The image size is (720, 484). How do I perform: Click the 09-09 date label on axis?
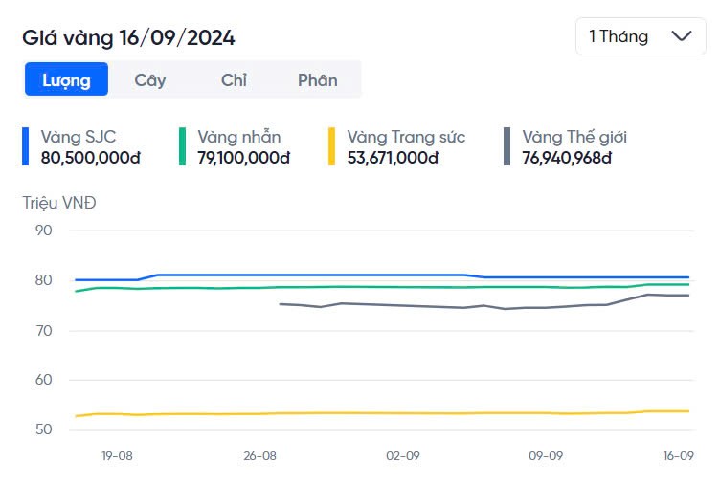(x=545, y=456)
